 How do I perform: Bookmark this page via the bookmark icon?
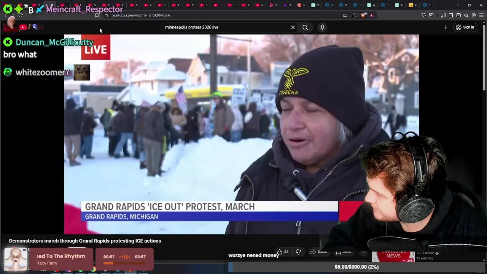coord(97,15)
